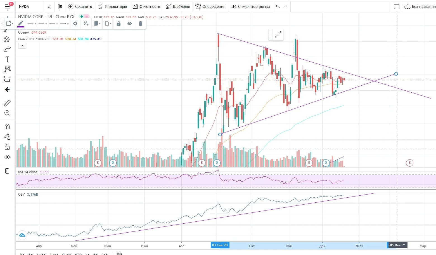Activate the zoom in tool
This screenshot has height=255, width=436.
[7, 113]
